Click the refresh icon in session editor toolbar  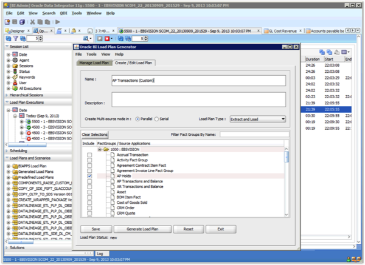(x=120, y=39)
